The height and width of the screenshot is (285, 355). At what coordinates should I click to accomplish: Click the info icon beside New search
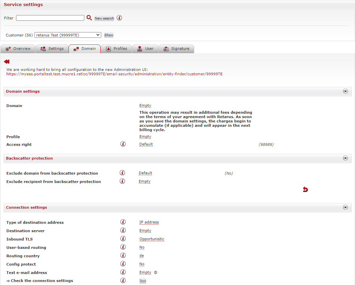pyautogui.click(x=119, y=18)
